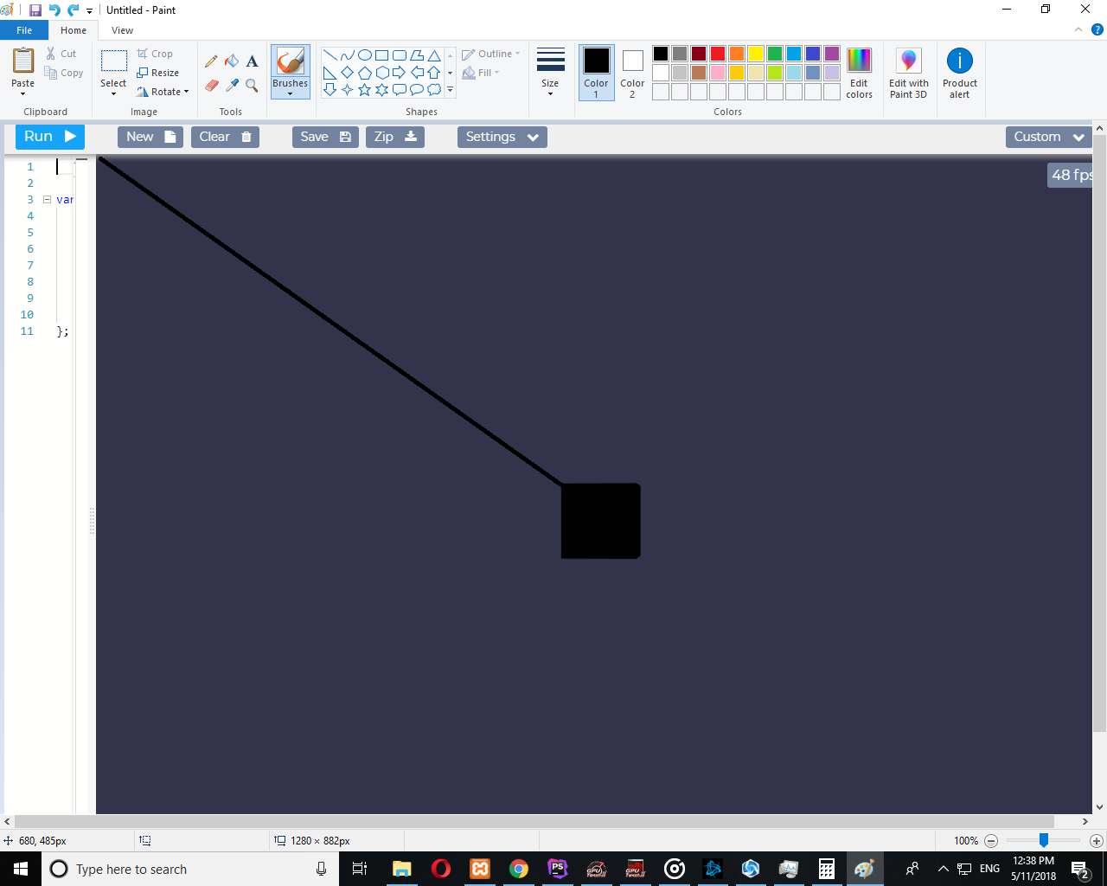Collapse the ribbon using the chevron arrow
The image size is (1107, 886).
pos(1078,29)
